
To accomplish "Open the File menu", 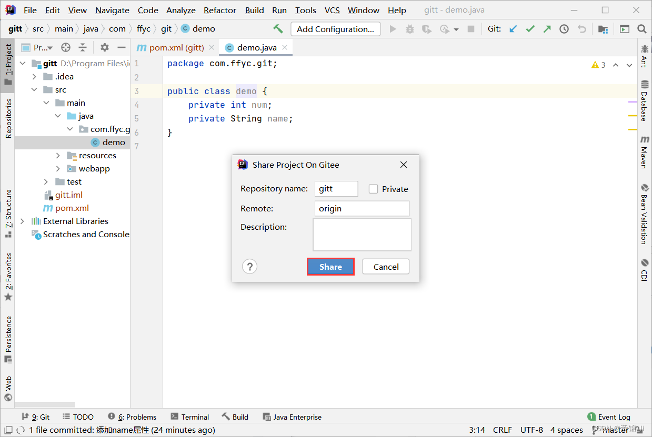I will point(30,10).
